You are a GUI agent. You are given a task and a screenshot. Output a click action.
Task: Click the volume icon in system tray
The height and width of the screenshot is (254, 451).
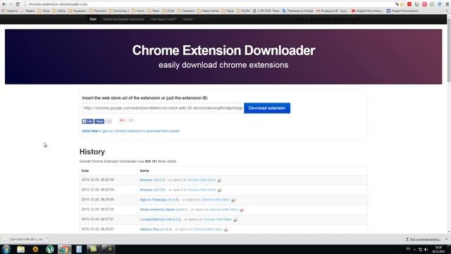click(x=426, y=249)
